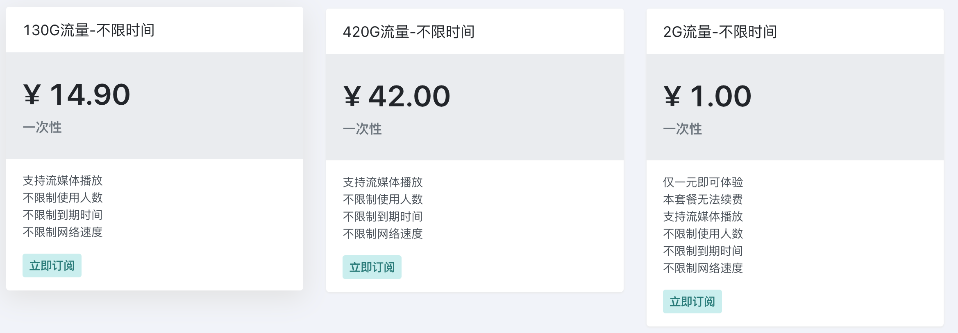Viewport: 958px width, 333px height.
Task: Click 支持流媒体播放 in the 130G plan
Action: point(63,181)
